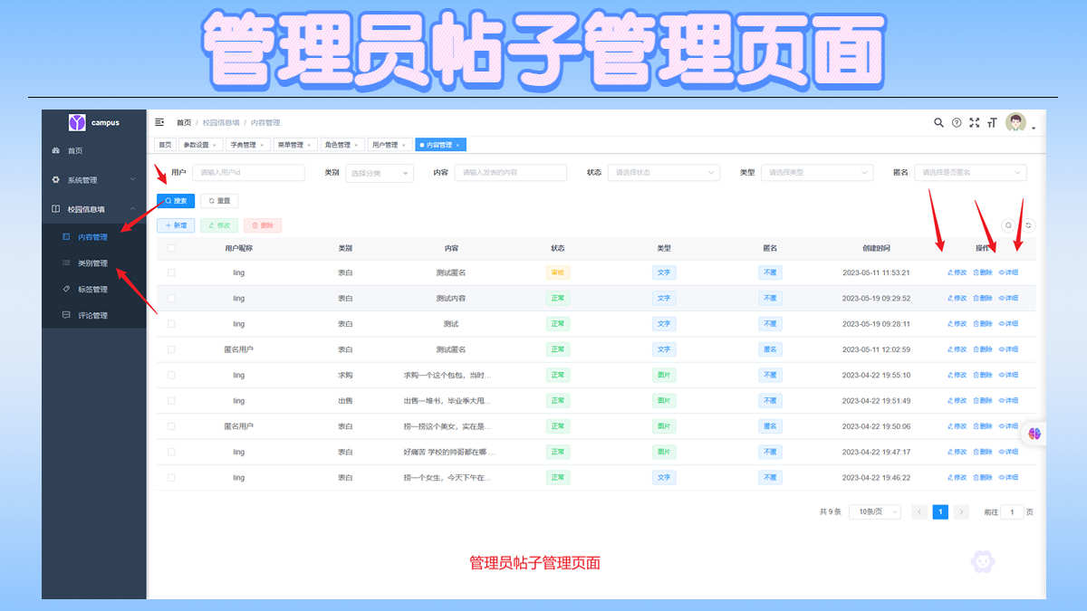Click 删除 for the 2023-04-22 19:46:22 row
This screenshot has height=611, width=1087.
983,477
